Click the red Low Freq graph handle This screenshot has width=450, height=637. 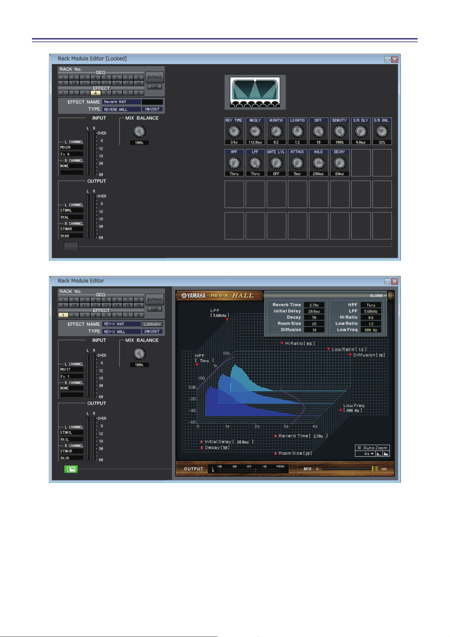click(340, 410)
